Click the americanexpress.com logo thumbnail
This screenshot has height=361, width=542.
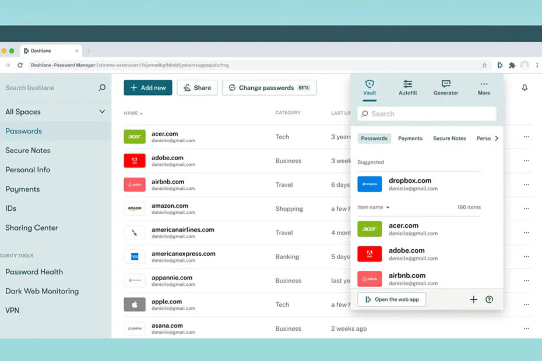[135, 256]
